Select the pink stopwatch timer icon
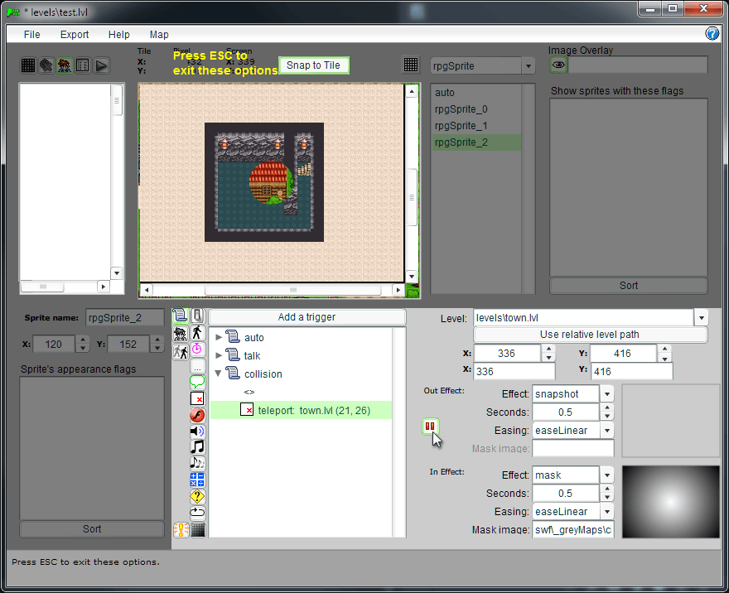729x593 pixels. 197,350
